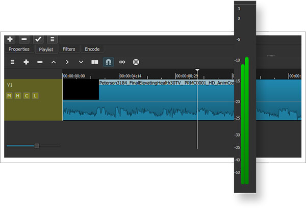Remove clip with timeline minus icon
Viewport: 306px width, 208px height.
tap(40, 62)
